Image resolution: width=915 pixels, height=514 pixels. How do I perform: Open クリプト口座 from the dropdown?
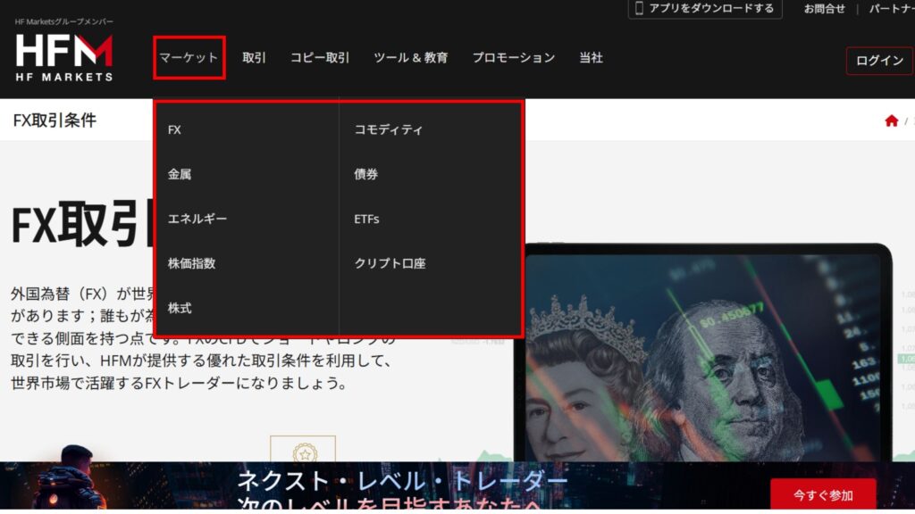390,264
